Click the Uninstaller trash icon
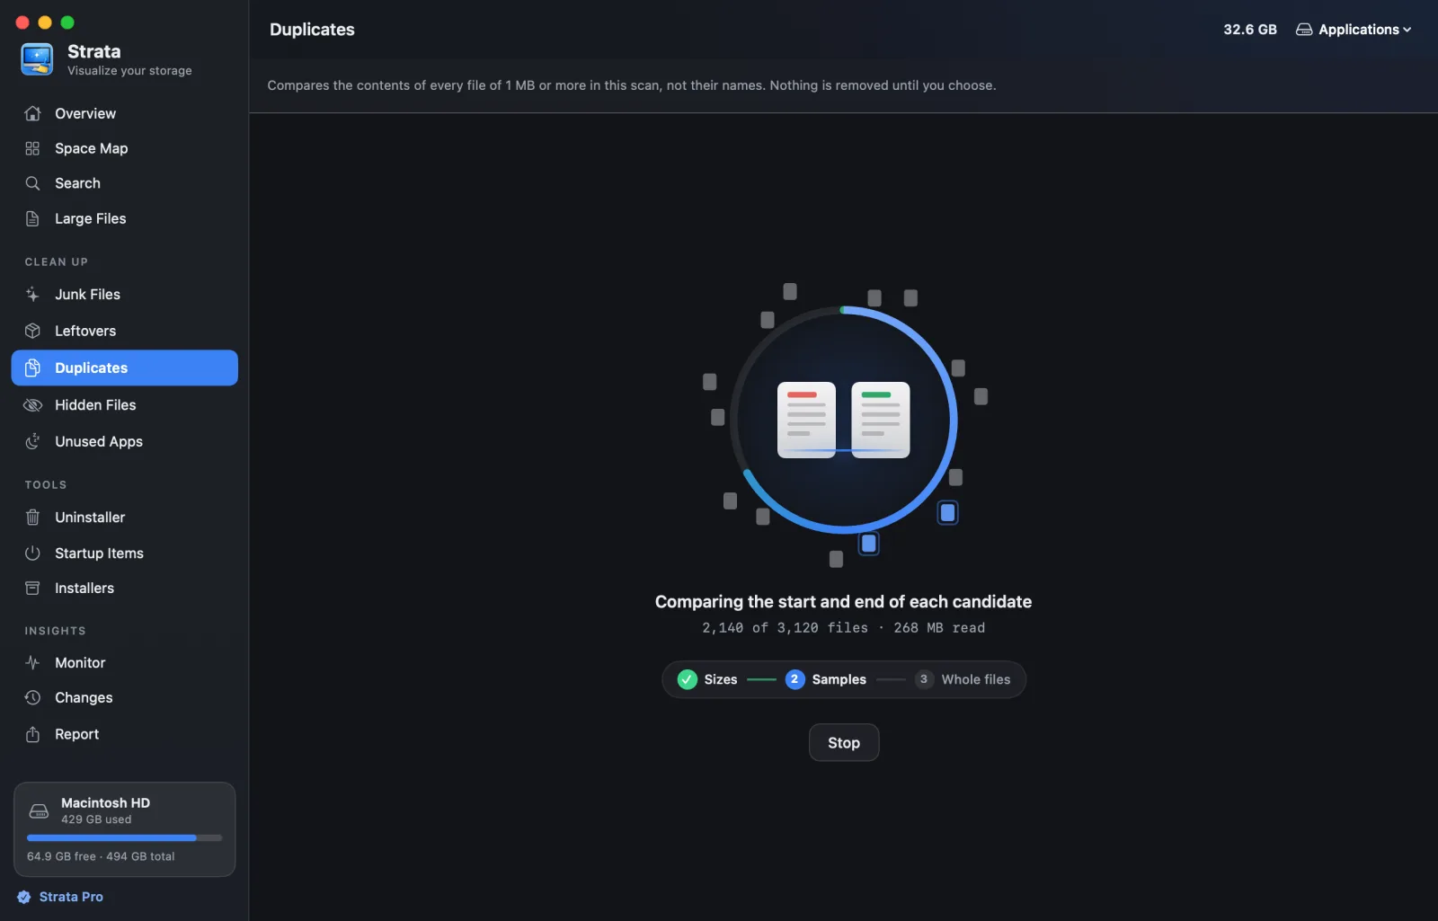 (x=32, y=518)
